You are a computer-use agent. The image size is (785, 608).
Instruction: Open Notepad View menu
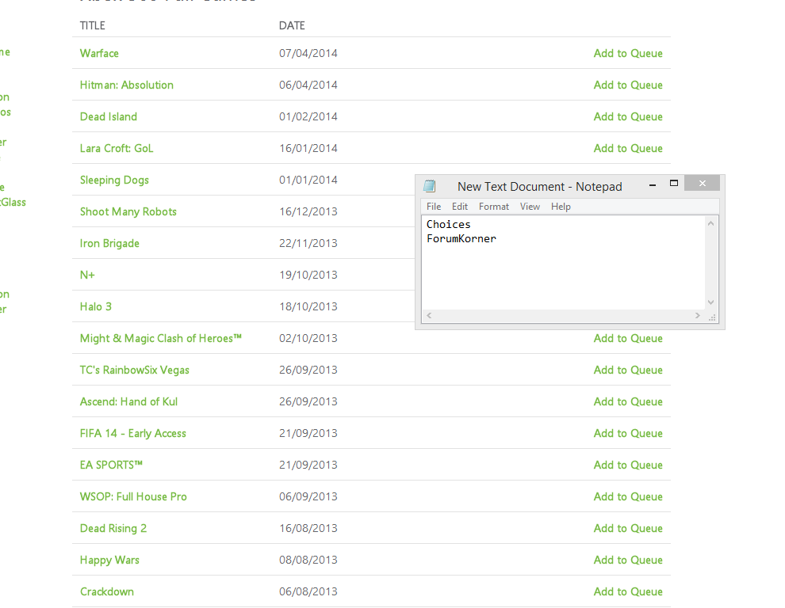click(530, 207)
